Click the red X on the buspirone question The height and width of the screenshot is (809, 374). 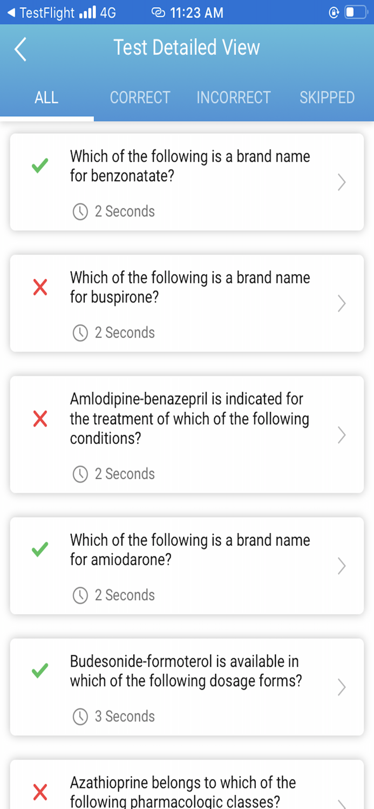point(39,287)
